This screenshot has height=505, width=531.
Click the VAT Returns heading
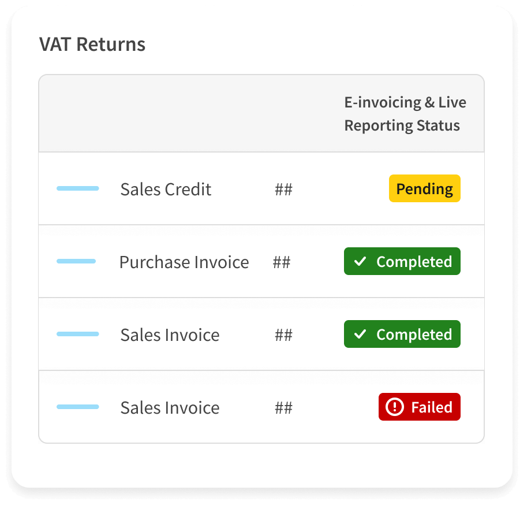[92, 44]
